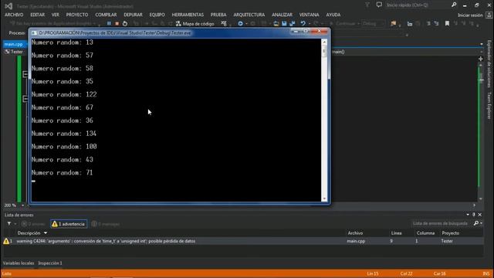Open the Explorador de soluciones side tab
Viewport: 494px width, 278px height.
click(x=489, y=64)
